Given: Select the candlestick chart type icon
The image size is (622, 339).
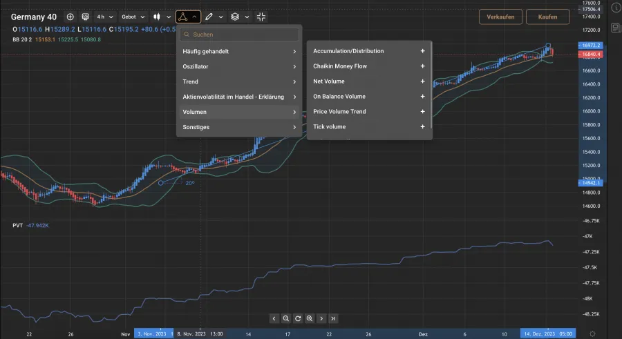Looking at the screenshot, I should tap(157, 17).
